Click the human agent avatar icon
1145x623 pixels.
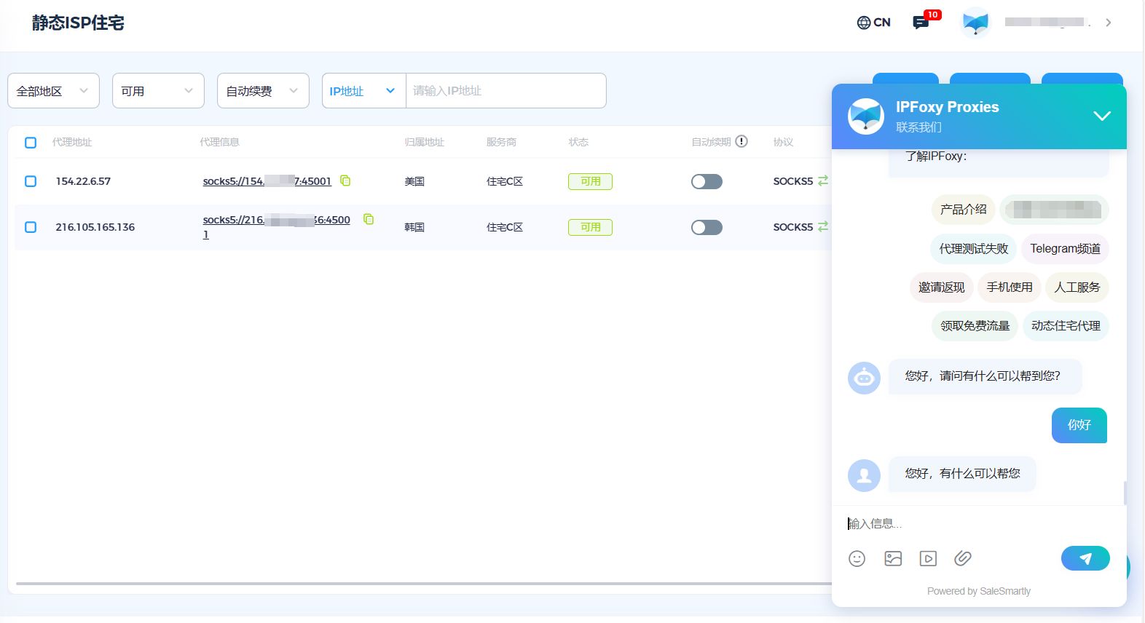pyautogui.click(x=864, y=475)
